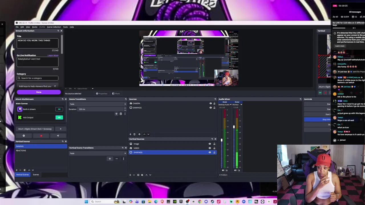Toggle Built-in stream output on
The image size is (365, 205).
point(59,109)
